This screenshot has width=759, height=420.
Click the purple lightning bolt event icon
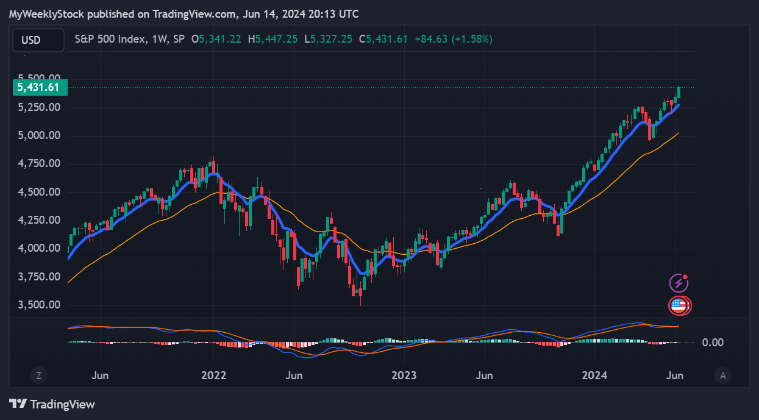pyautogui.click(x=679, y=283)
